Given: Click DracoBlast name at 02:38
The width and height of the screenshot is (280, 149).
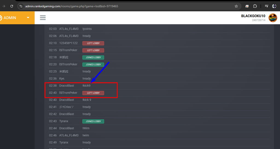Looking at the screenshot, I should tap(67, 86).
